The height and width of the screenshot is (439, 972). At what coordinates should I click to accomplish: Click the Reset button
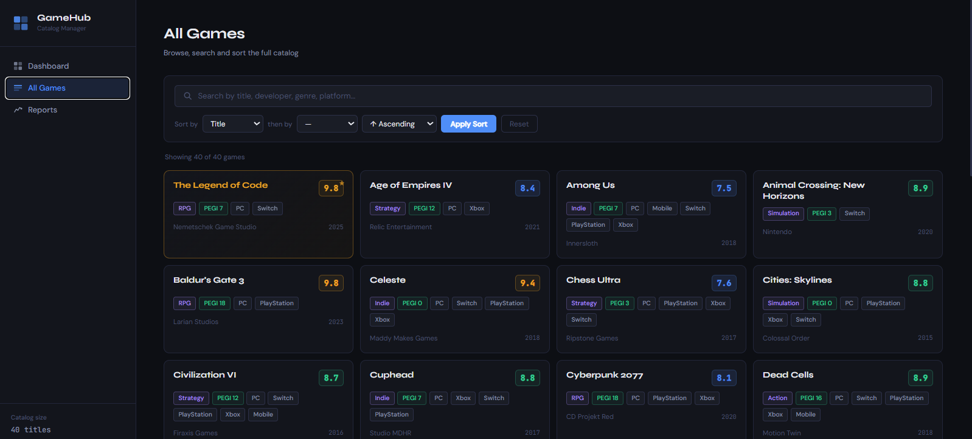pyautogui.click(x=519, y=124)
